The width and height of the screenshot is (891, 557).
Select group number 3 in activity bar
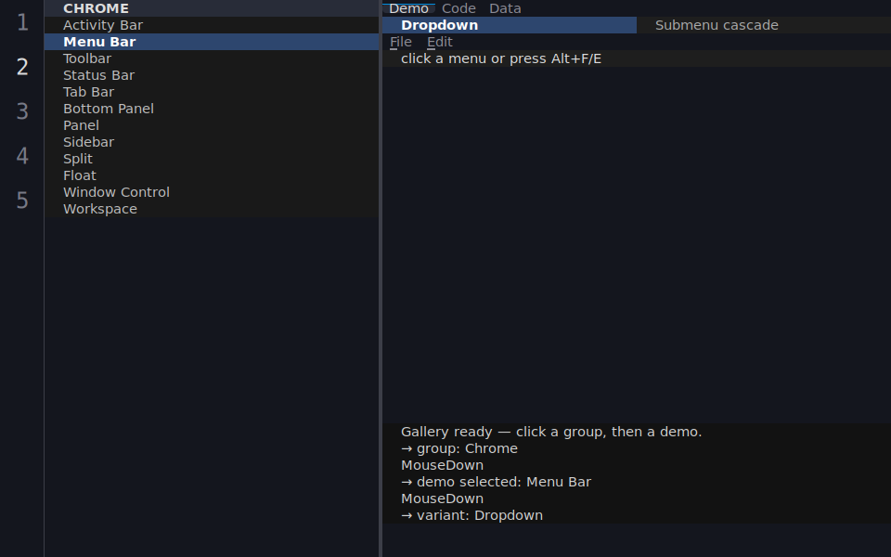coord(22,111)
